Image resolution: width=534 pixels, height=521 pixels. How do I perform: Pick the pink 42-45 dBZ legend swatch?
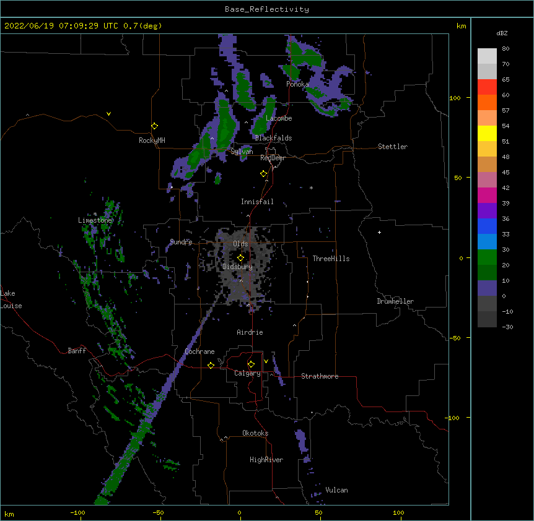487,180
